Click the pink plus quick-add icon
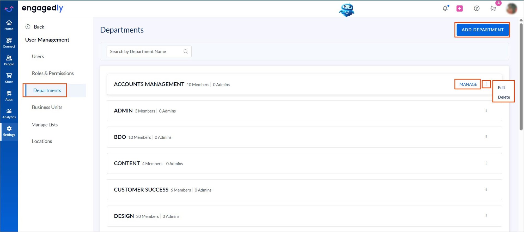This screenshot has width=524, height=232. pyautogui.click(x=460, y=9)
